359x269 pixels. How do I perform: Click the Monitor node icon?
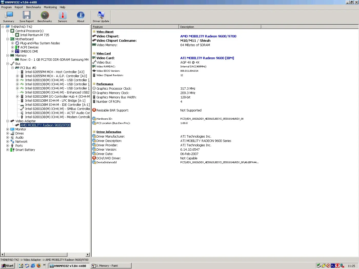pyautogui.click(x=12, y=129)
